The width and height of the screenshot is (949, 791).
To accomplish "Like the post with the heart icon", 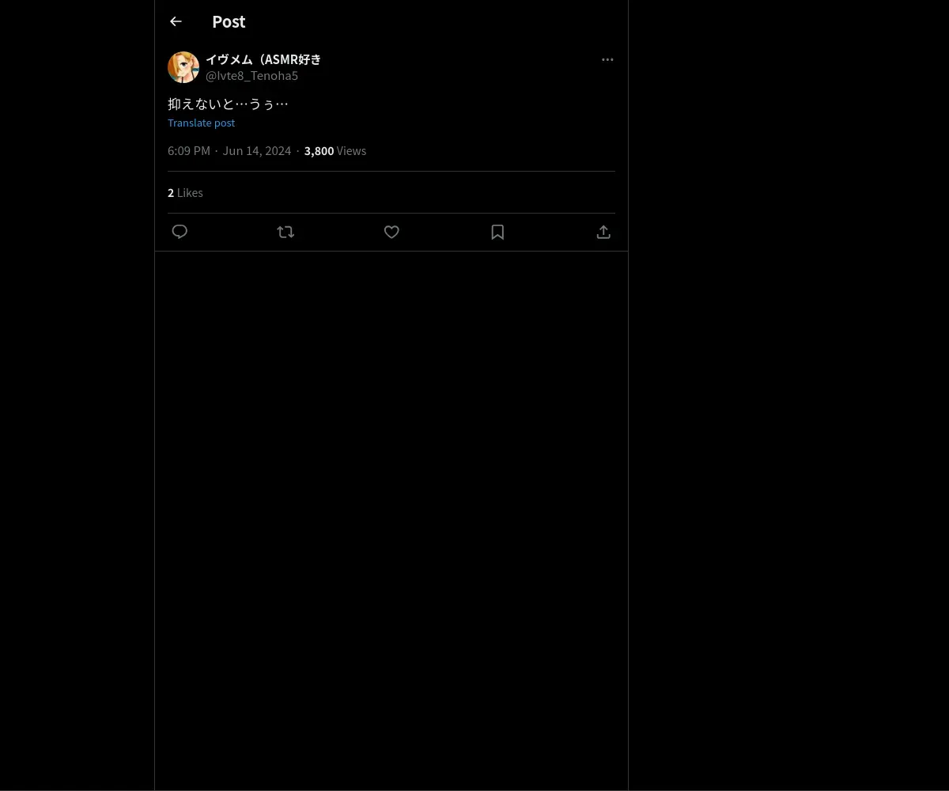I will click(391, 232).
